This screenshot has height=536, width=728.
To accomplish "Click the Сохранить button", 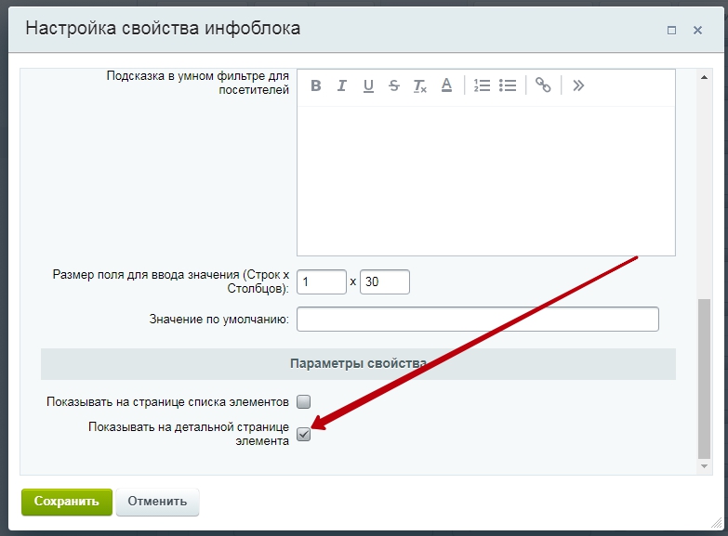I will click(x=66, y=502).
